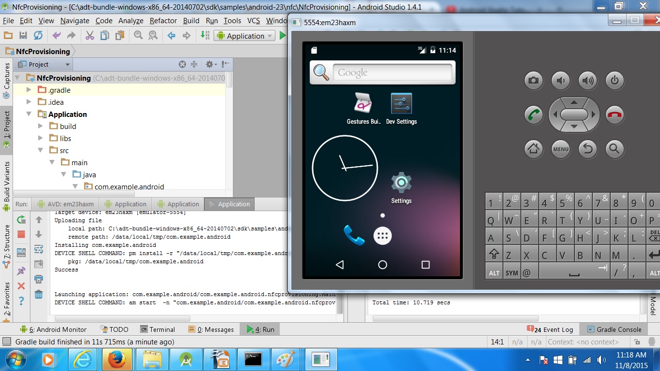Hide the Project panel with the side arrow
This screenshot has width=660, height=371.
226,64
